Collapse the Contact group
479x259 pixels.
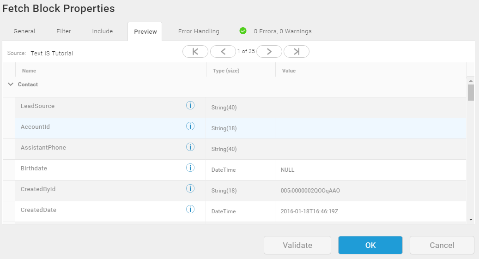10,84
